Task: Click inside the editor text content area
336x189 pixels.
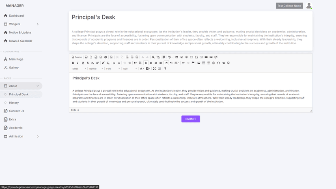Action: (190, 90)
